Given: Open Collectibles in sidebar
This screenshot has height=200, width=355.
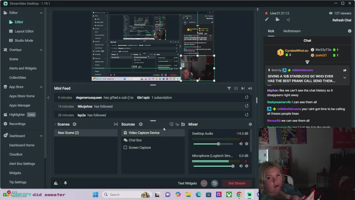Looking at the screenshot, I should 17,77.
